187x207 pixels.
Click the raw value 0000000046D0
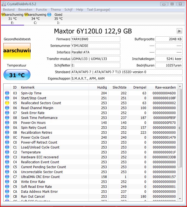tap(164, 93)
